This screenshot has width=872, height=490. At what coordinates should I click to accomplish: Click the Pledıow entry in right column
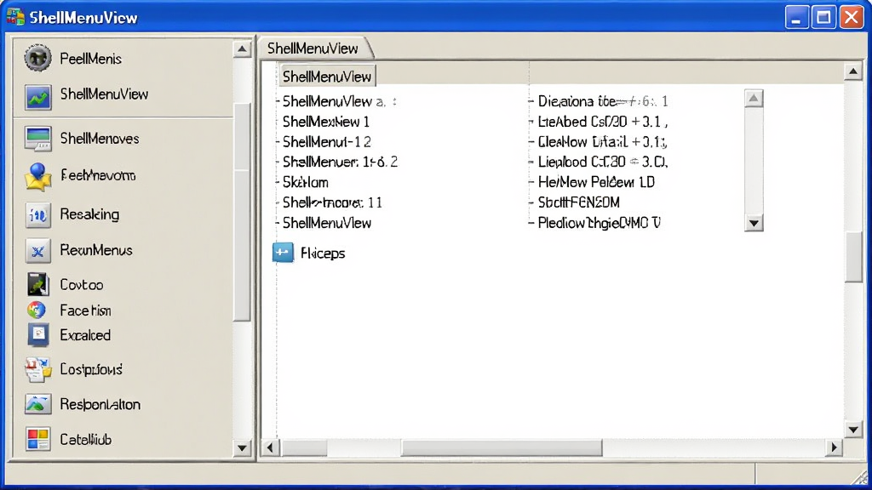point(599,223)
